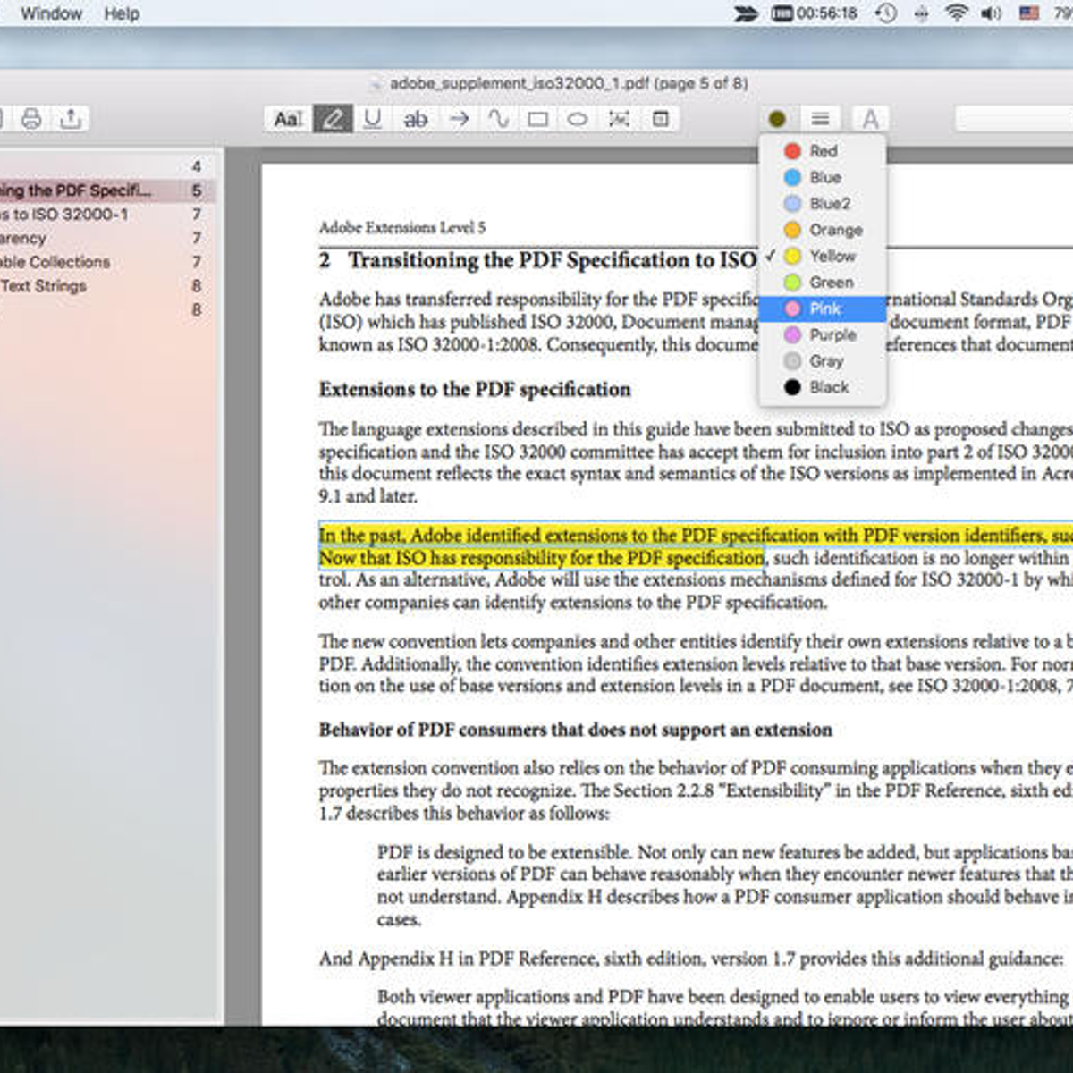This screenshot has width=1073, height=1073.
Task: Select the rectangle shape tool
Action: tap(538, 119)
